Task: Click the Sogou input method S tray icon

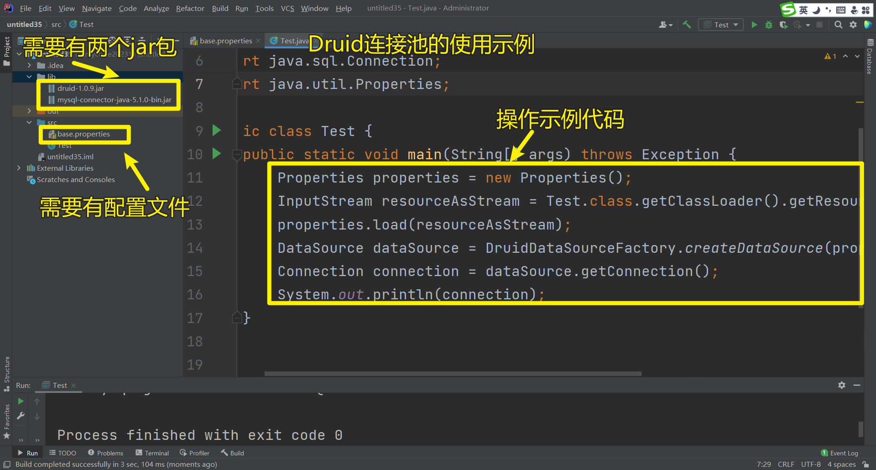Action: point(788,10)
